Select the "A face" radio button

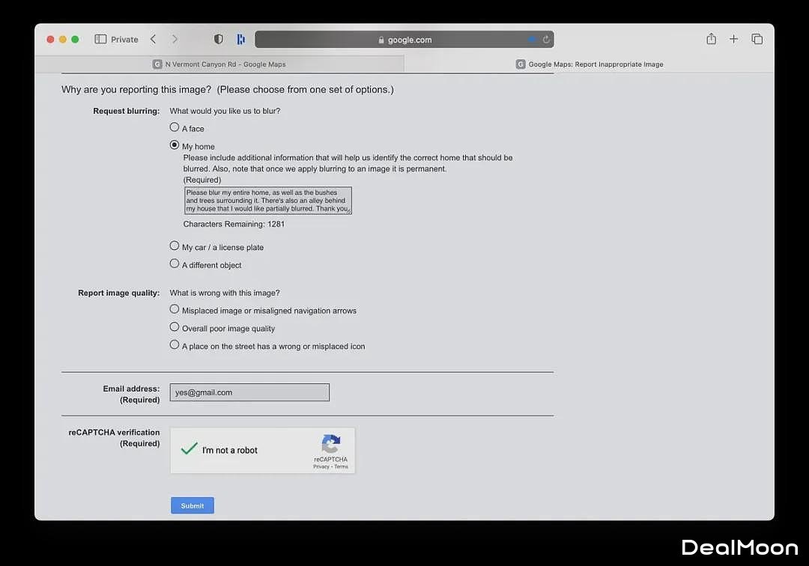(x=175, y=127)
